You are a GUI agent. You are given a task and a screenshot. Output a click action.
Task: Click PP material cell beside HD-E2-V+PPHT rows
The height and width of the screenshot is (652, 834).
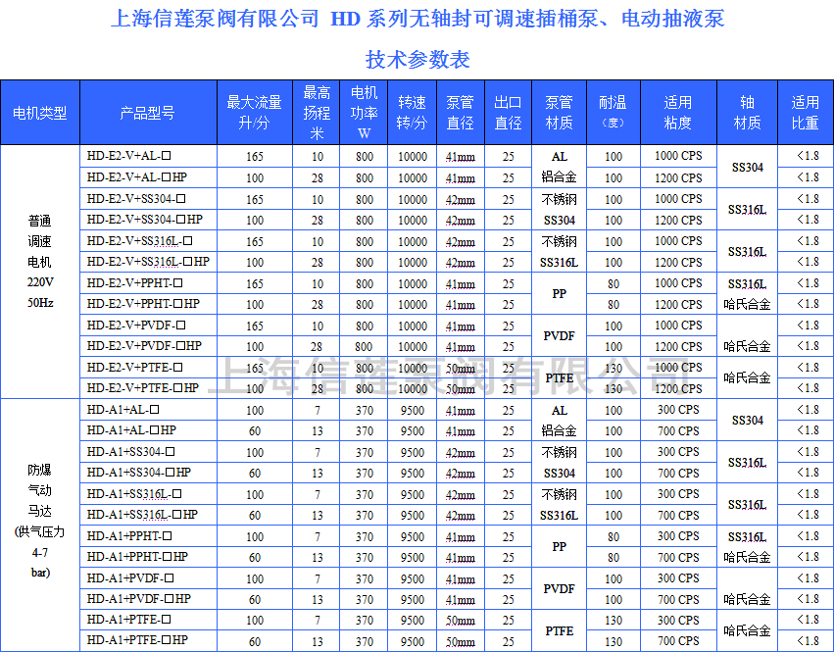[x=559, y=293]
